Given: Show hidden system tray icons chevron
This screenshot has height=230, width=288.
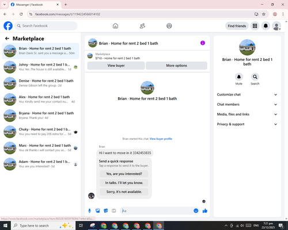Looking at the screenshot, I should pyautogui.click(x=226, y=225).
